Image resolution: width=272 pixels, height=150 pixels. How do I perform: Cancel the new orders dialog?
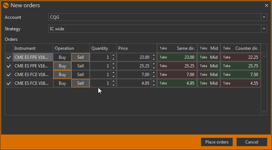tap(252, 142)
